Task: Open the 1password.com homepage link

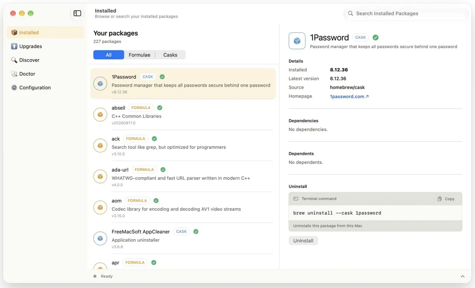Action: pyautogui.click(x=349, y=97)
